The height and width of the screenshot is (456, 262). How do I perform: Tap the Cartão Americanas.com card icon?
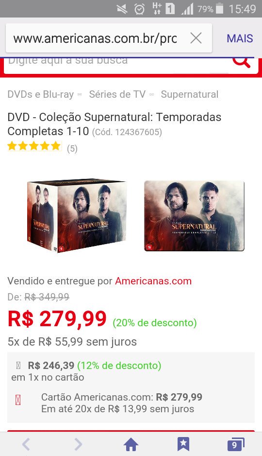click(18, 400)
